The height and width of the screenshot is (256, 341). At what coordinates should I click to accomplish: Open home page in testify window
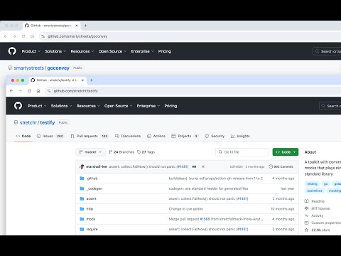38,91
